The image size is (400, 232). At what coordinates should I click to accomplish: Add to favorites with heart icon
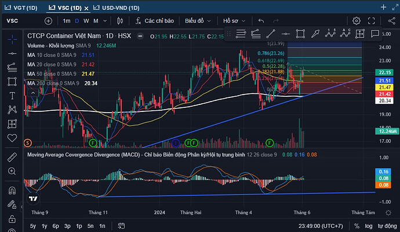tap(12, 137)
